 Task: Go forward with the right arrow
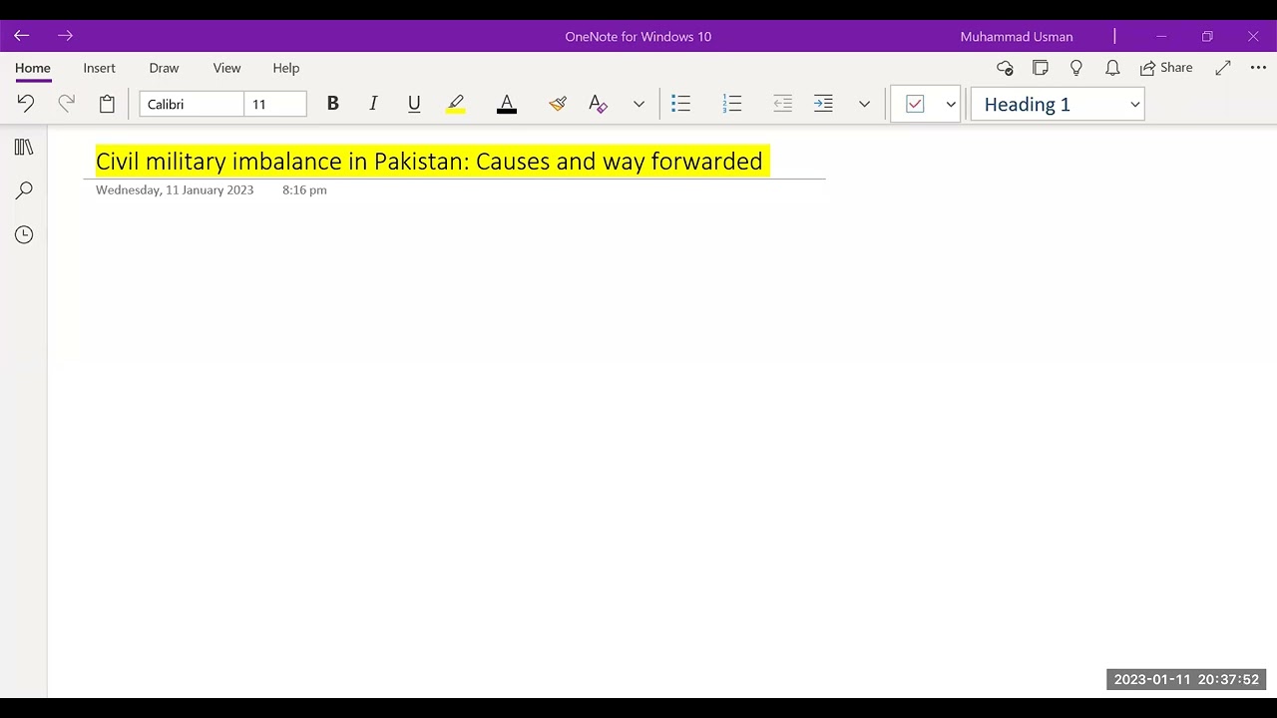point(65,36)
